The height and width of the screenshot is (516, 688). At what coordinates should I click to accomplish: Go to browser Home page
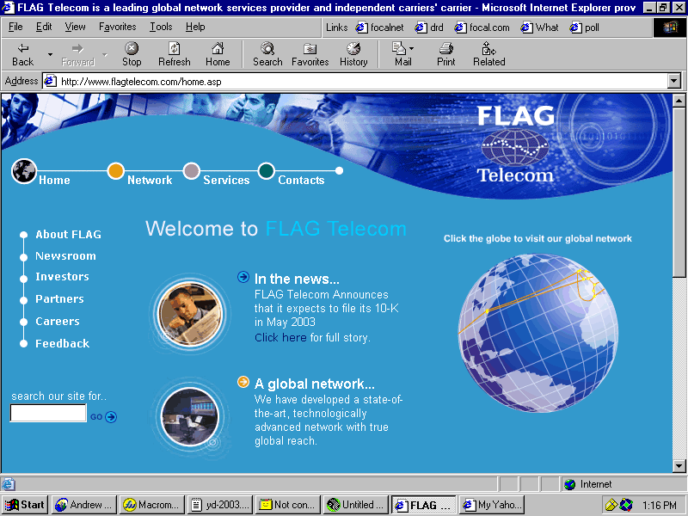(218, 54)
